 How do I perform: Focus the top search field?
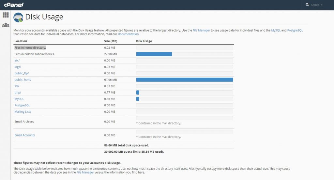click(x=320, y=5)
